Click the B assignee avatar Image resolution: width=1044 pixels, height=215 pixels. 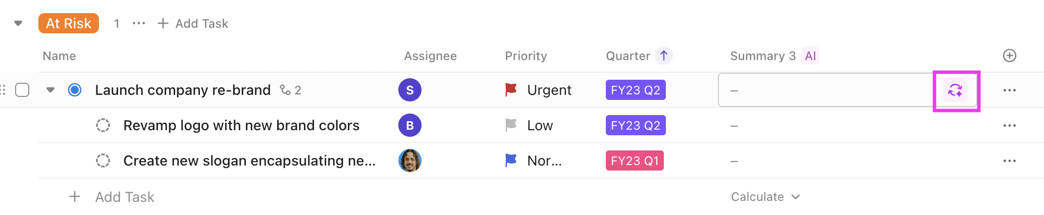click(x=410, y=125)
